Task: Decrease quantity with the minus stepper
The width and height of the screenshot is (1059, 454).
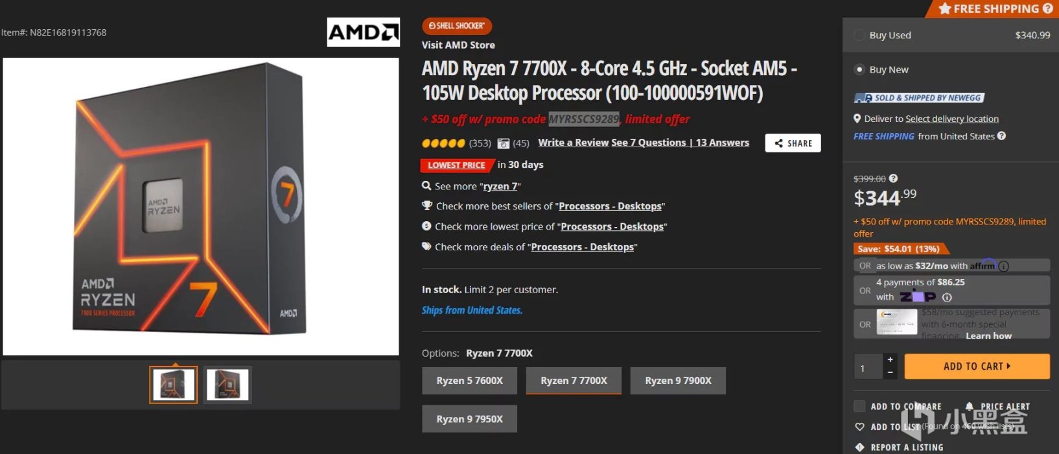Action: click(x=890, y=372)
